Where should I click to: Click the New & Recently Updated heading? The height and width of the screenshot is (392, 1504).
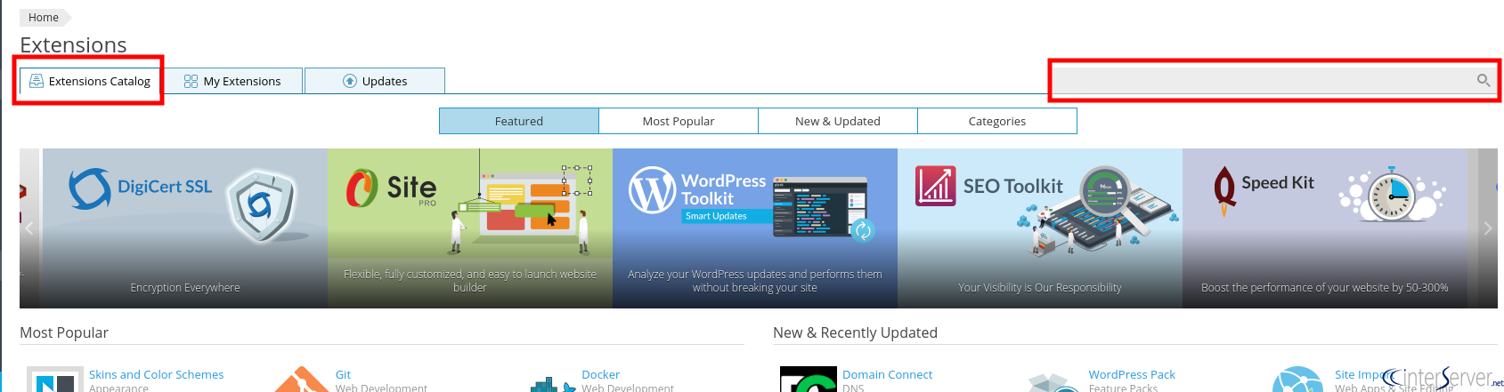pos(855,332)
